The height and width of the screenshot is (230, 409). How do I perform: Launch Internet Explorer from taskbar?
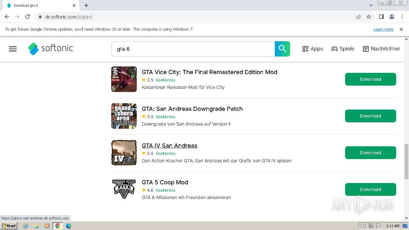point(26,226)
